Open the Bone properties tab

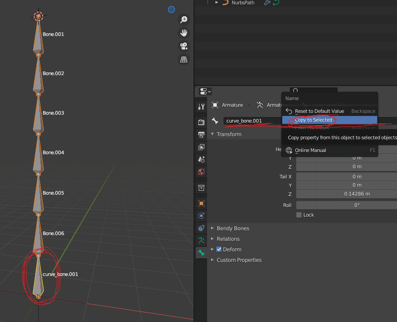(201, 253)
